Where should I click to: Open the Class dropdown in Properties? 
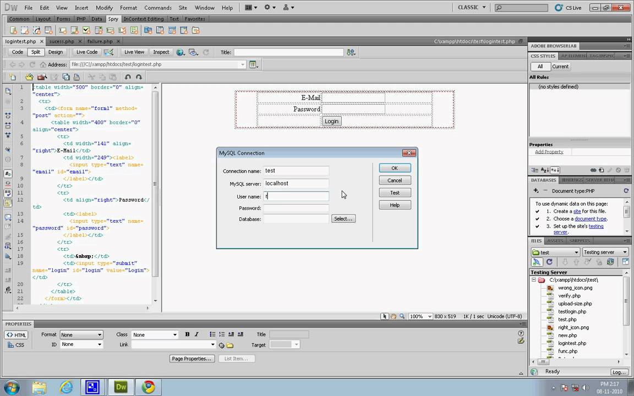pos(155,334)
